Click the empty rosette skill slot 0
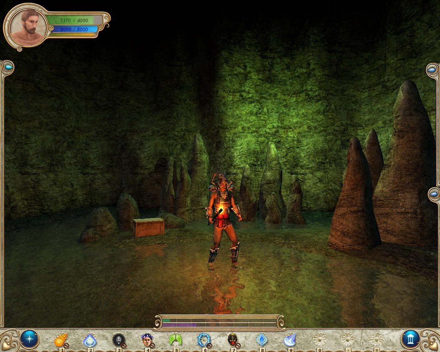The width and height of the screenshot is (440, 352). tap(319, 340)
